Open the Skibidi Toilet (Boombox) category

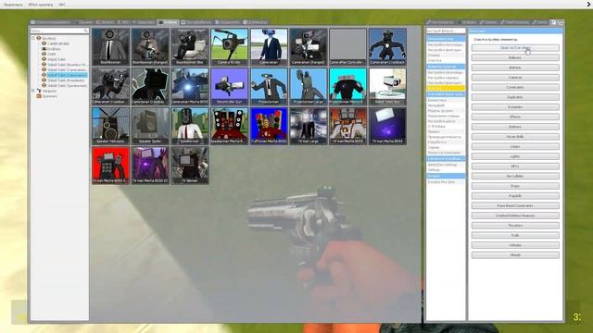[x=67, y=65]
